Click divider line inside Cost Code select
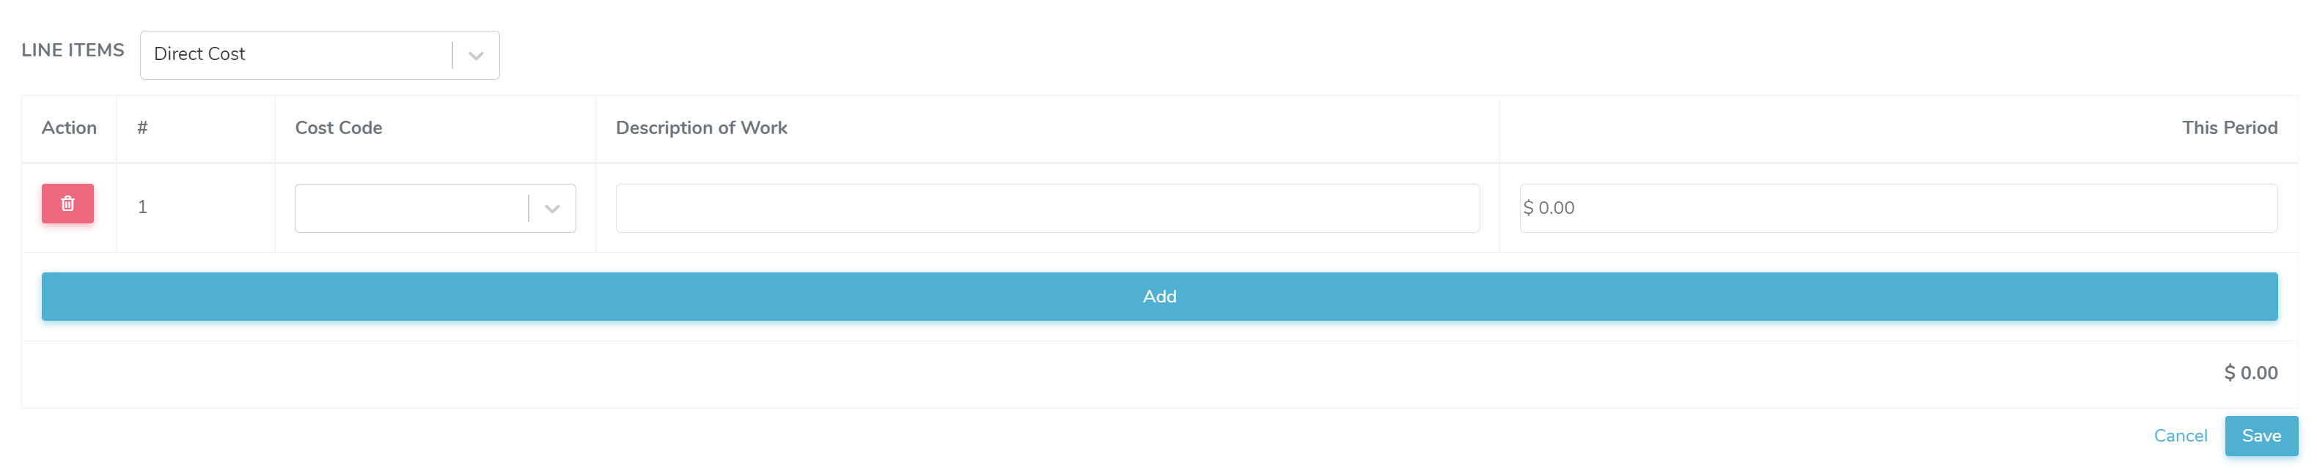2317x476 pixels. click(529, 209)
